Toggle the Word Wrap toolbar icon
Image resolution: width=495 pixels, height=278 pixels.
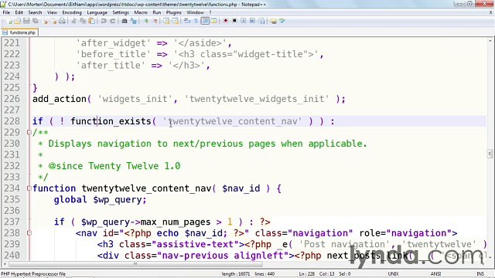tap(187, 21)
